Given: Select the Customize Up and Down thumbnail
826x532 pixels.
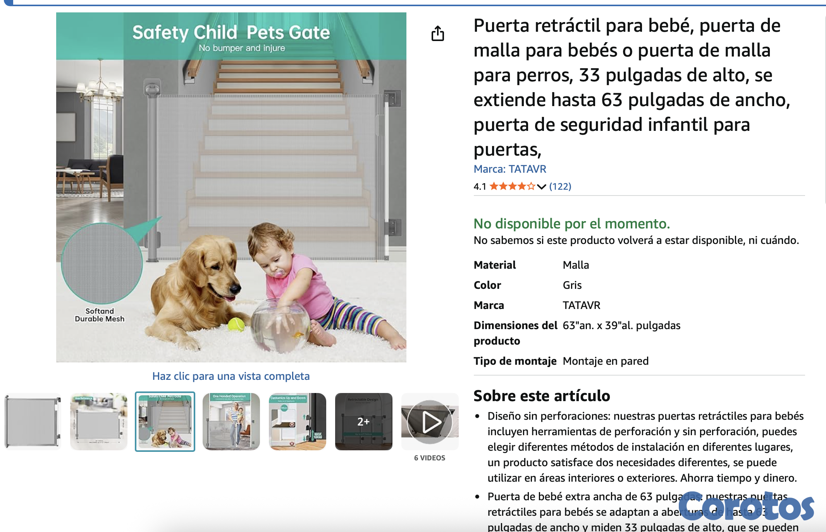Looking at the screenshot, I should point(298,422).
